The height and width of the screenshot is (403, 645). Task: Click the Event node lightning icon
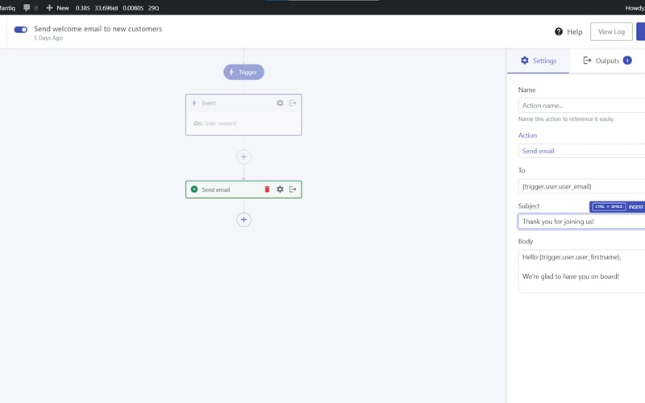194,103
